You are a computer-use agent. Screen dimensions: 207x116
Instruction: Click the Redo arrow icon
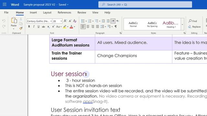[4, 26]
